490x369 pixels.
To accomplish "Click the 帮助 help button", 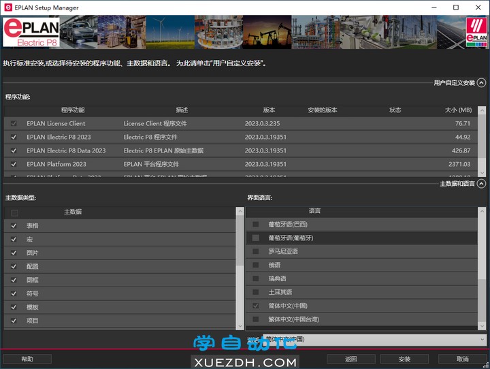I will (x=27, y=359).
